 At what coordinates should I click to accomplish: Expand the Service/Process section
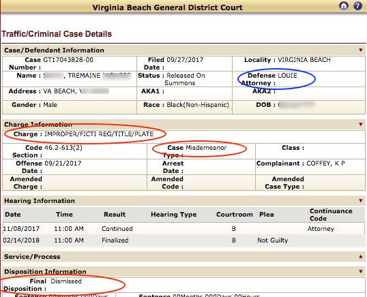361,257
